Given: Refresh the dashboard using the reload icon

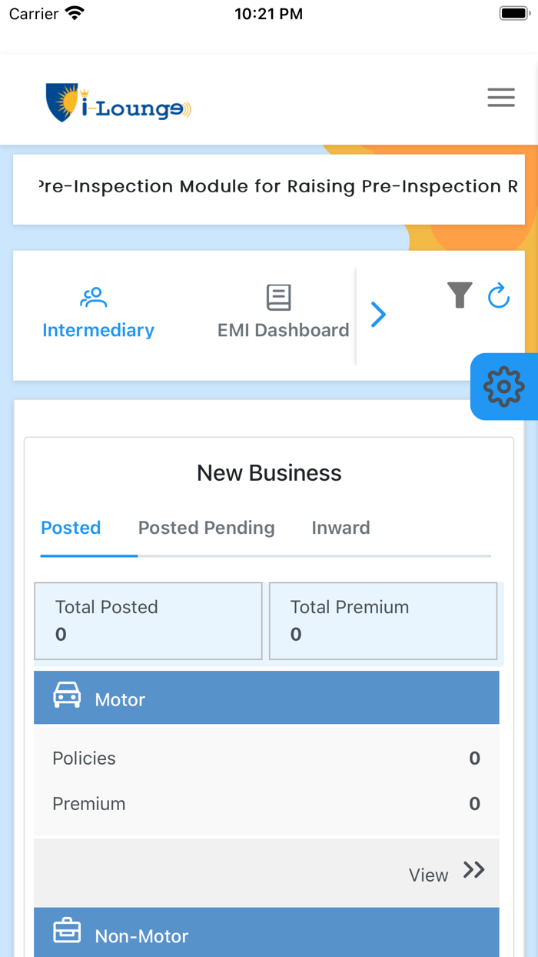Looking at the screenshot, I should tap(499, 296).
